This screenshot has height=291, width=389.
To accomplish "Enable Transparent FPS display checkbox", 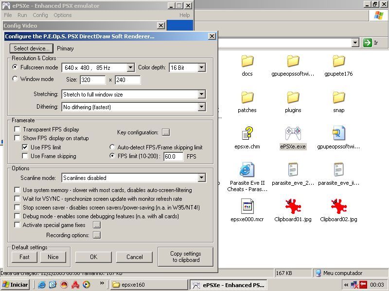I will coord(17,129).
